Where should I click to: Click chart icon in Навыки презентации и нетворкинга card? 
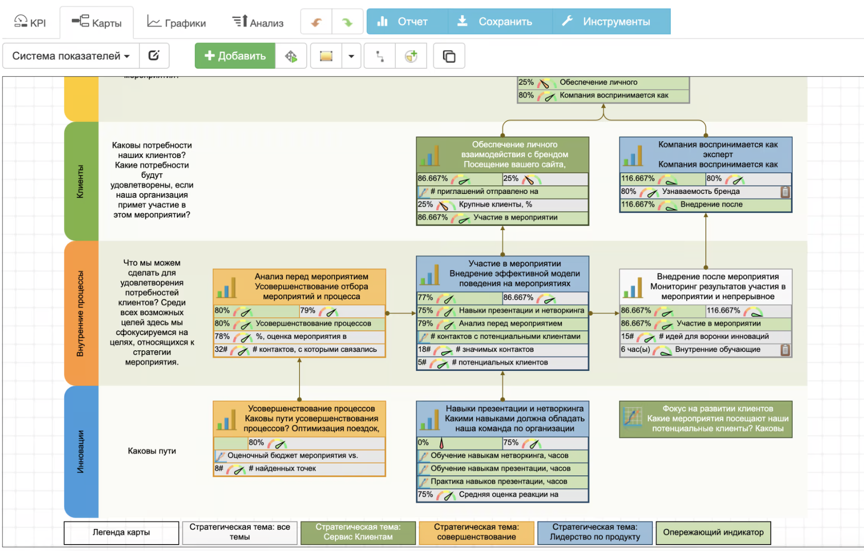coord(430,420)
